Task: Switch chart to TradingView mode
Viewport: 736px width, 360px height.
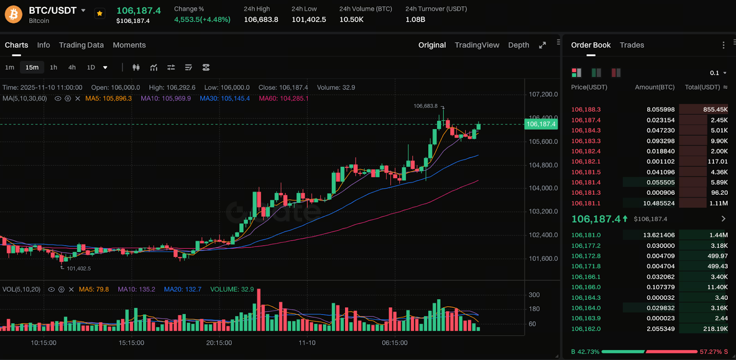Action: (x=477, y=45)
